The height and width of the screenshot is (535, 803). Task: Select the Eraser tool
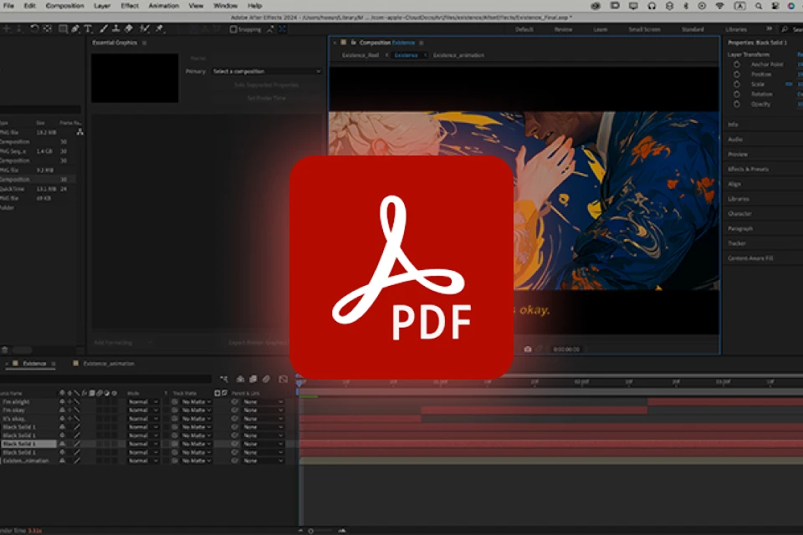tap(129, 28)
